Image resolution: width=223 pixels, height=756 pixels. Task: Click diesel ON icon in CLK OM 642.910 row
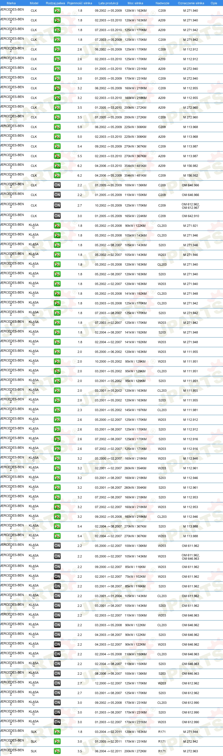pyautogui.click(x=57, y=216)
